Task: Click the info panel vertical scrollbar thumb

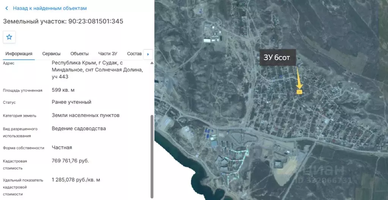Action: (x=152, y=156)
